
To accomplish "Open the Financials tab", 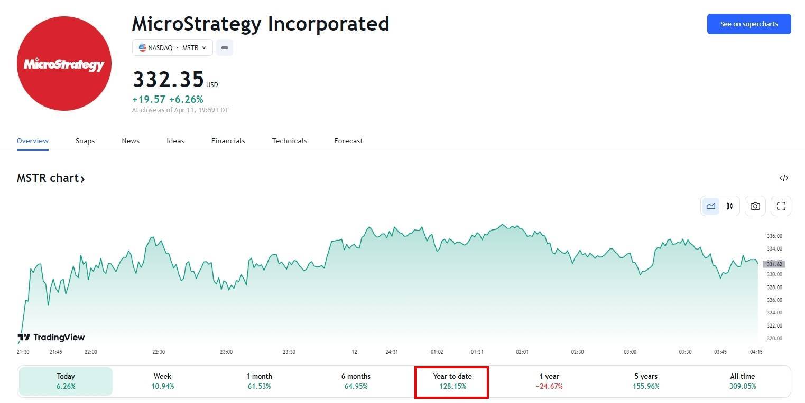I will pos(228,141).
